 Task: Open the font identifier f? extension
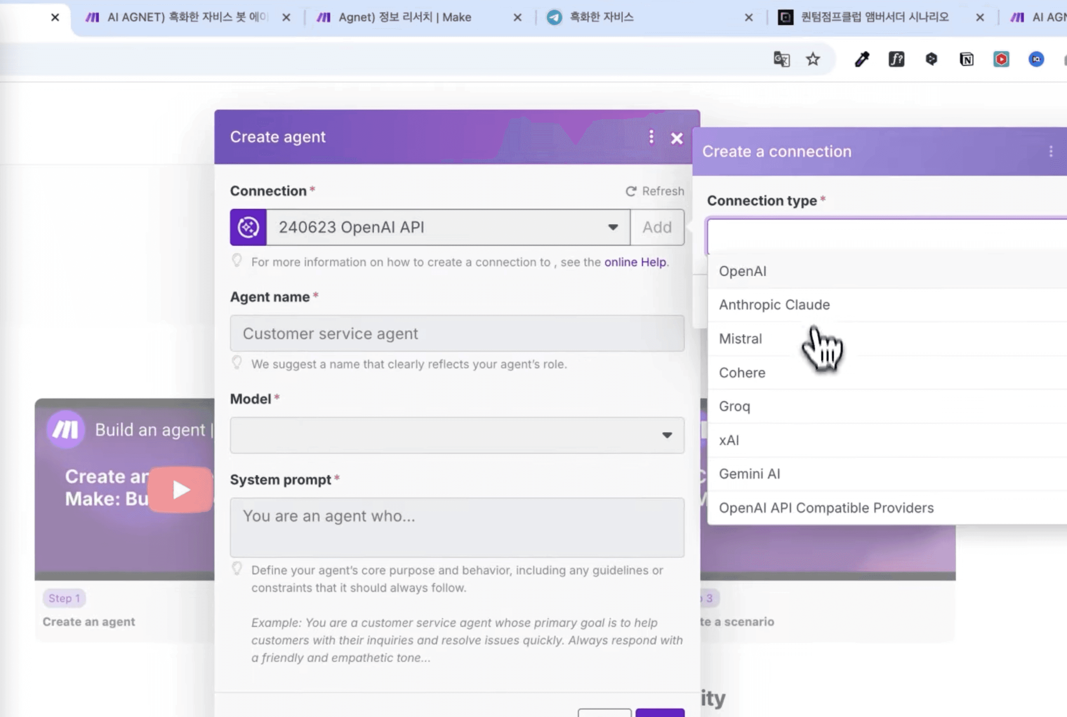point(897,59)
